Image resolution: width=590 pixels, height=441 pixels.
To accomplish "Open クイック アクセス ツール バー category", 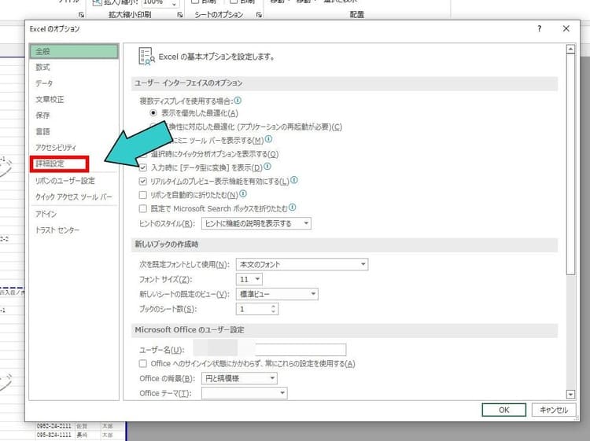I will click(74, 197).
